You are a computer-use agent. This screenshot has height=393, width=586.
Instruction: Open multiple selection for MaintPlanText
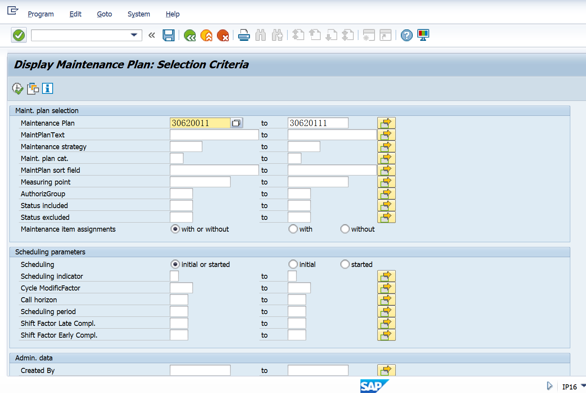pos(386,135)
